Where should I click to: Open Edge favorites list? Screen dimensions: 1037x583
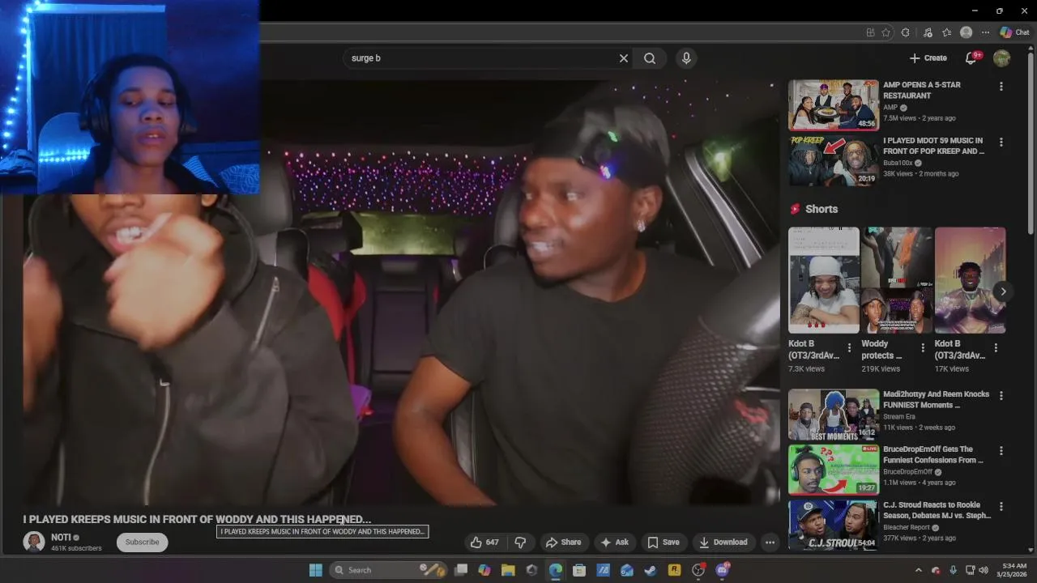[x=946, y=32]
